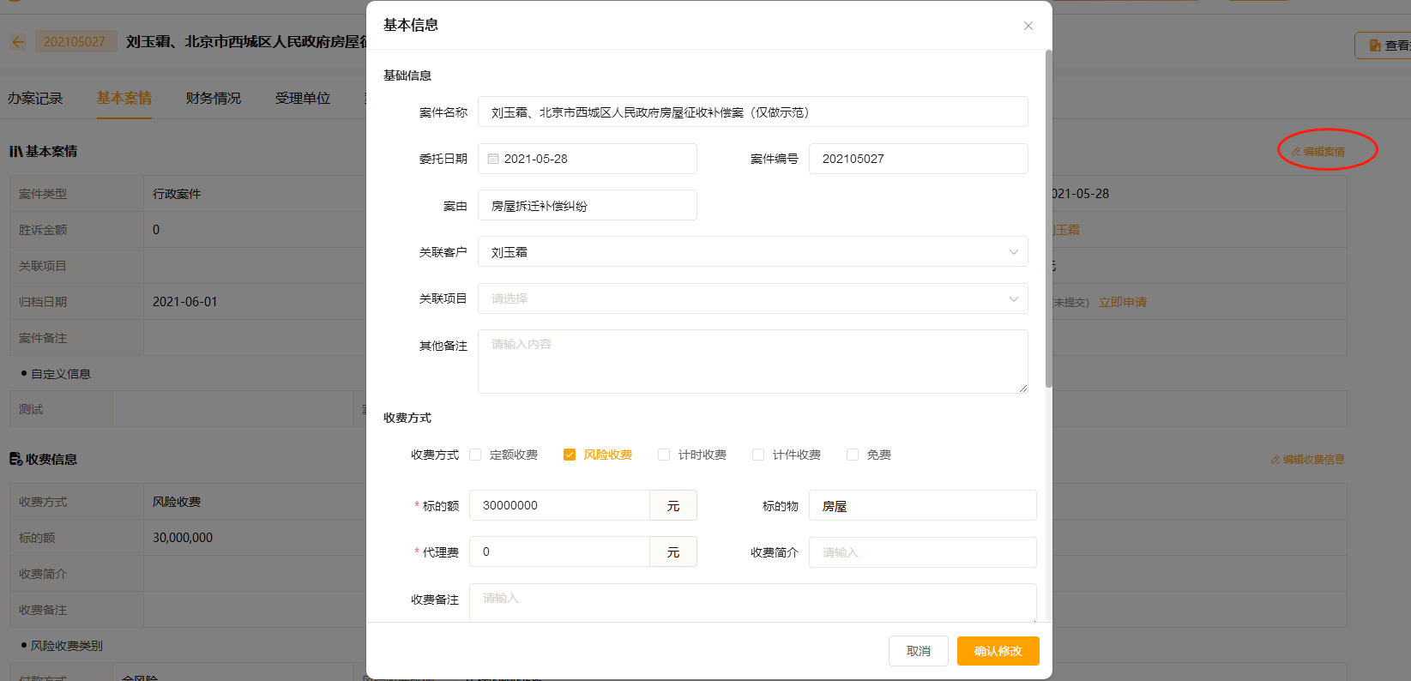
Task: Select the 免费 checkbox option
Action: [x=853, y=455]
